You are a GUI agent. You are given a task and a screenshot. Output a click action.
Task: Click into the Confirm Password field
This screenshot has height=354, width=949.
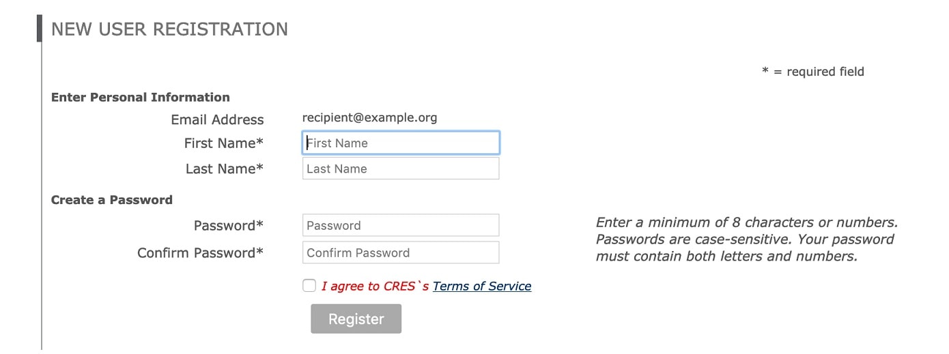(x=400, y=252)
